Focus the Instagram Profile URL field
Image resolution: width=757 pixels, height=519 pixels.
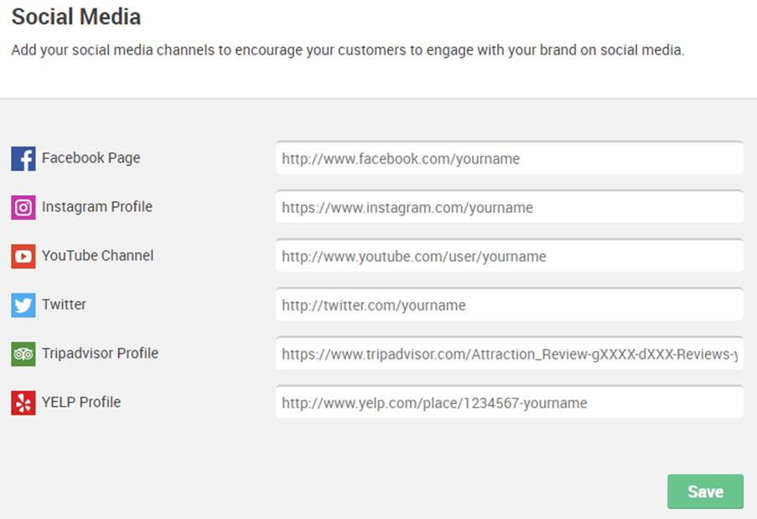pyautogui.click(x=510, y=206)
